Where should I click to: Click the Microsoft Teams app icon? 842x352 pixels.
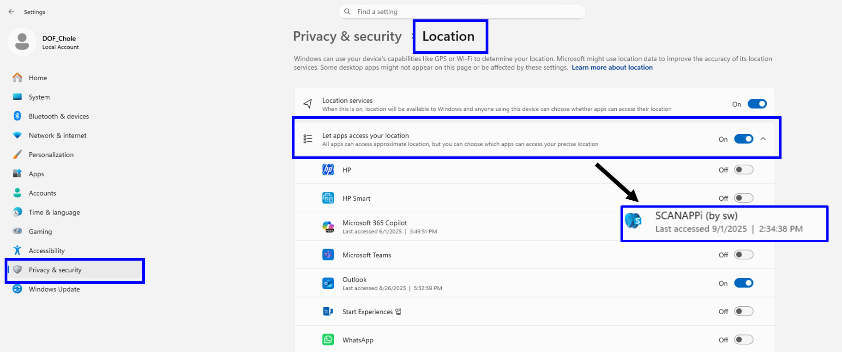point(328,255)
